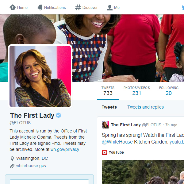The height and width of the screenshot is (184, 184).
Task: Click the Home house icon
Action: [13, 7]
